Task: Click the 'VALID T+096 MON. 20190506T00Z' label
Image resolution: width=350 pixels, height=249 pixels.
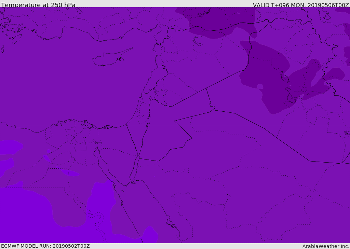Action: tap(301, 5)
